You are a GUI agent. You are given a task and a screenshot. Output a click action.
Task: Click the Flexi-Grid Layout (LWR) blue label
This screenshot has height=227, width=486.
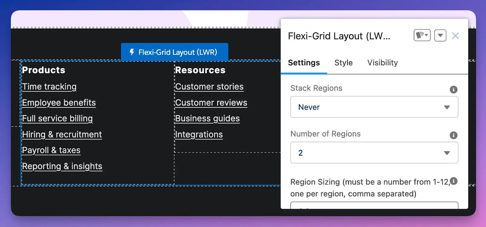pyautogui.click(x=178, y=51)
